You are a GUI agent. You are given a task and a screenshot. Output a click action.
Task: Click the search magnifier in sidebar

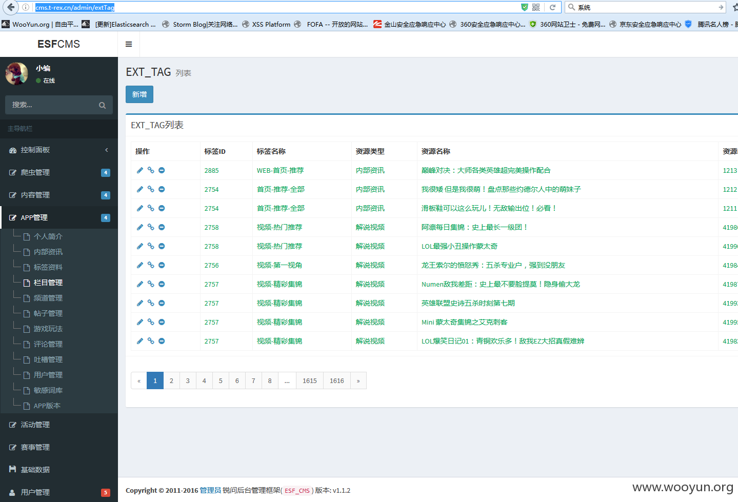tap(103, 105)
